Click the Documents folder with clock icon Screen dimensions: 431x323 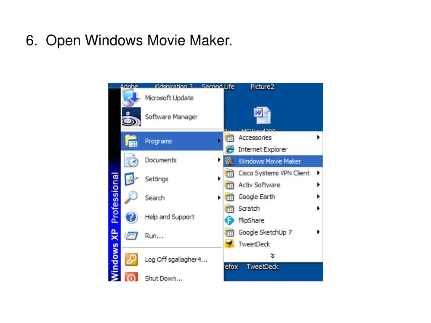(x=131, y=160)
